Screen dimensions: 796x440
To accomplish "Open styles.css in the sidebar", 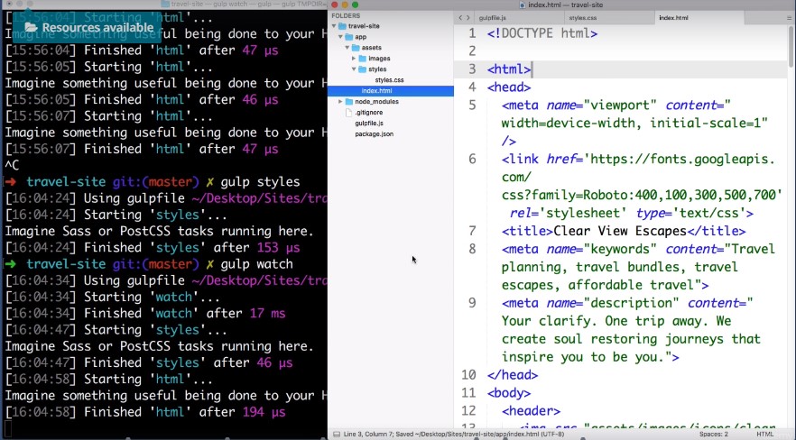I will pos(389,80).
